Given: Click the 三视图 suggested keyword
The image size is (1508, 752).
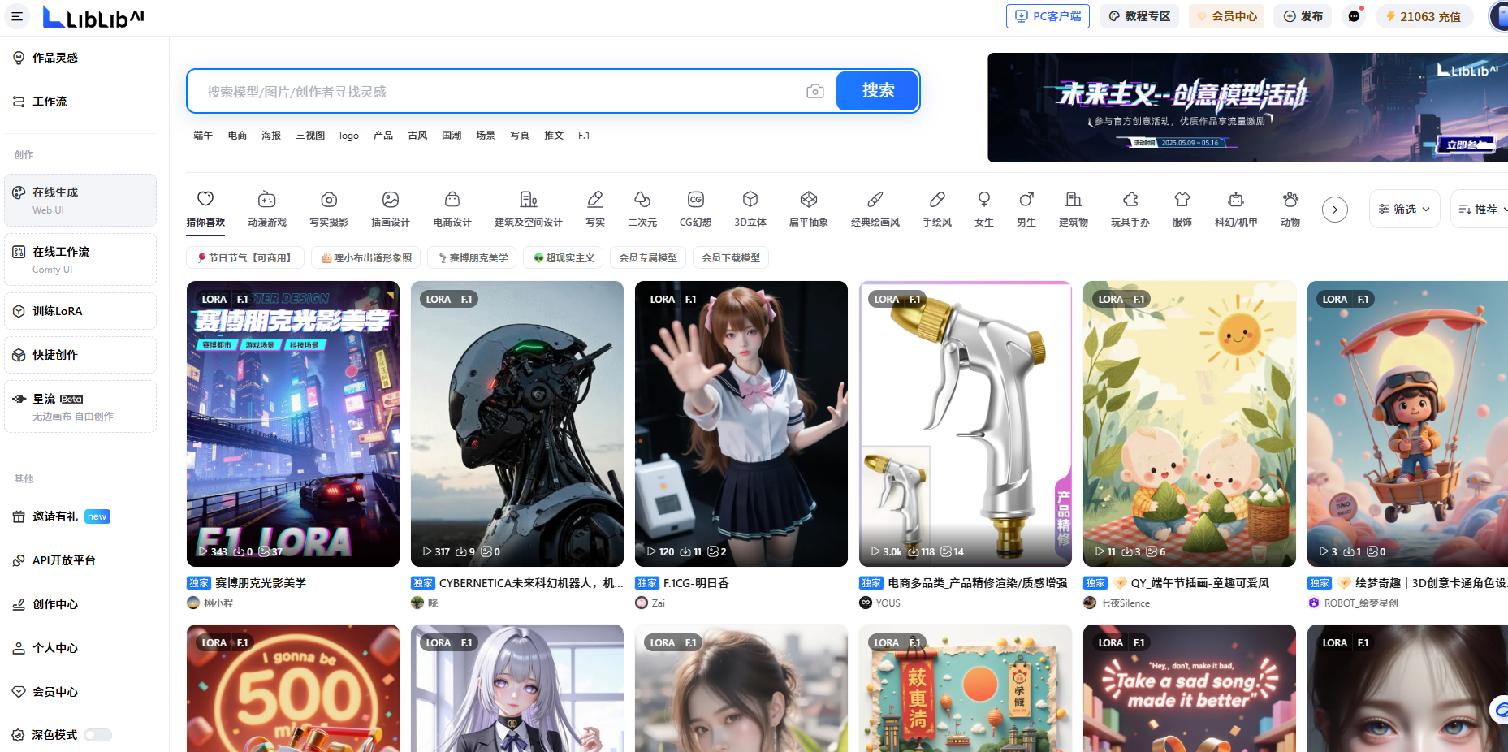Looking at the screenshot, I should [310, 136].
